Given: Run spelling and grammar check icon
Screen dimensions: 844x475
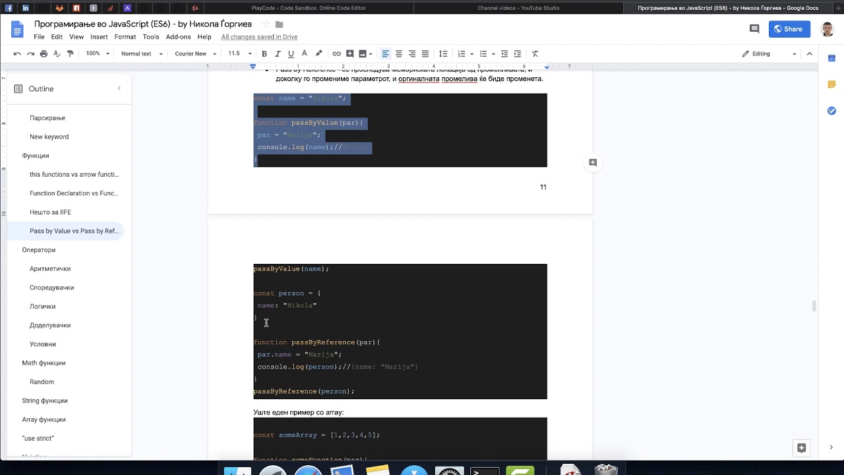Looking at the screenshot, I should click(x=57, y=53).
